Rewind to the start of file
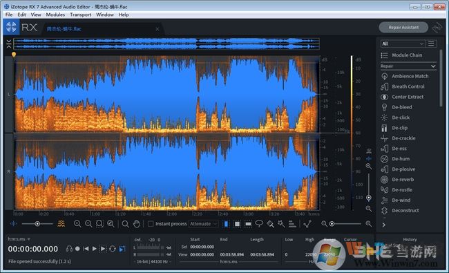The width and height of the screenshot is (449, 273). point(86,249)
